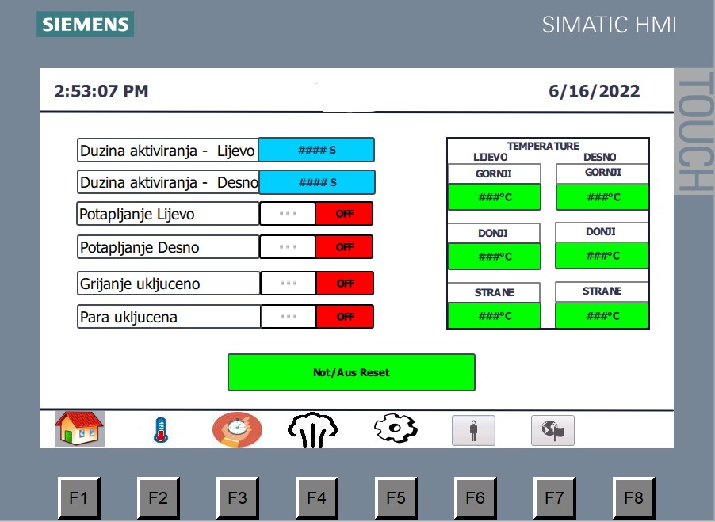Select the Duzina aktiviranja Lijevo seconds field
This screenshot has width=715, height=522.
(x=316, y=150)
